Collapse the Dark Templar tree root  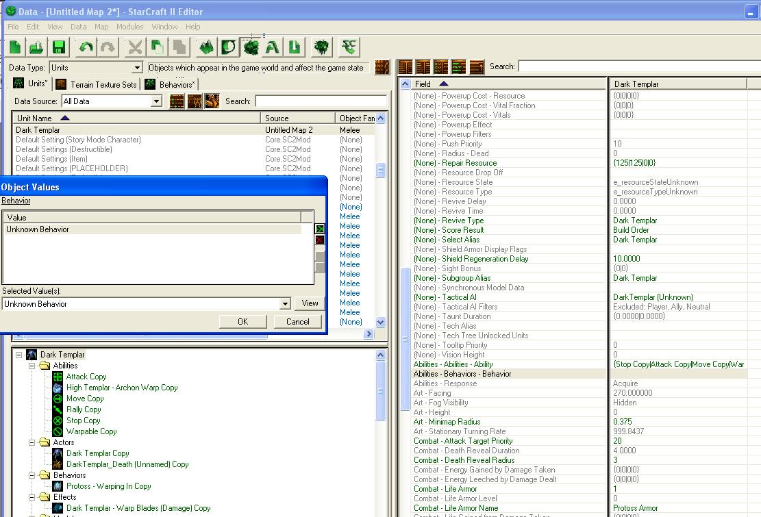19,355
